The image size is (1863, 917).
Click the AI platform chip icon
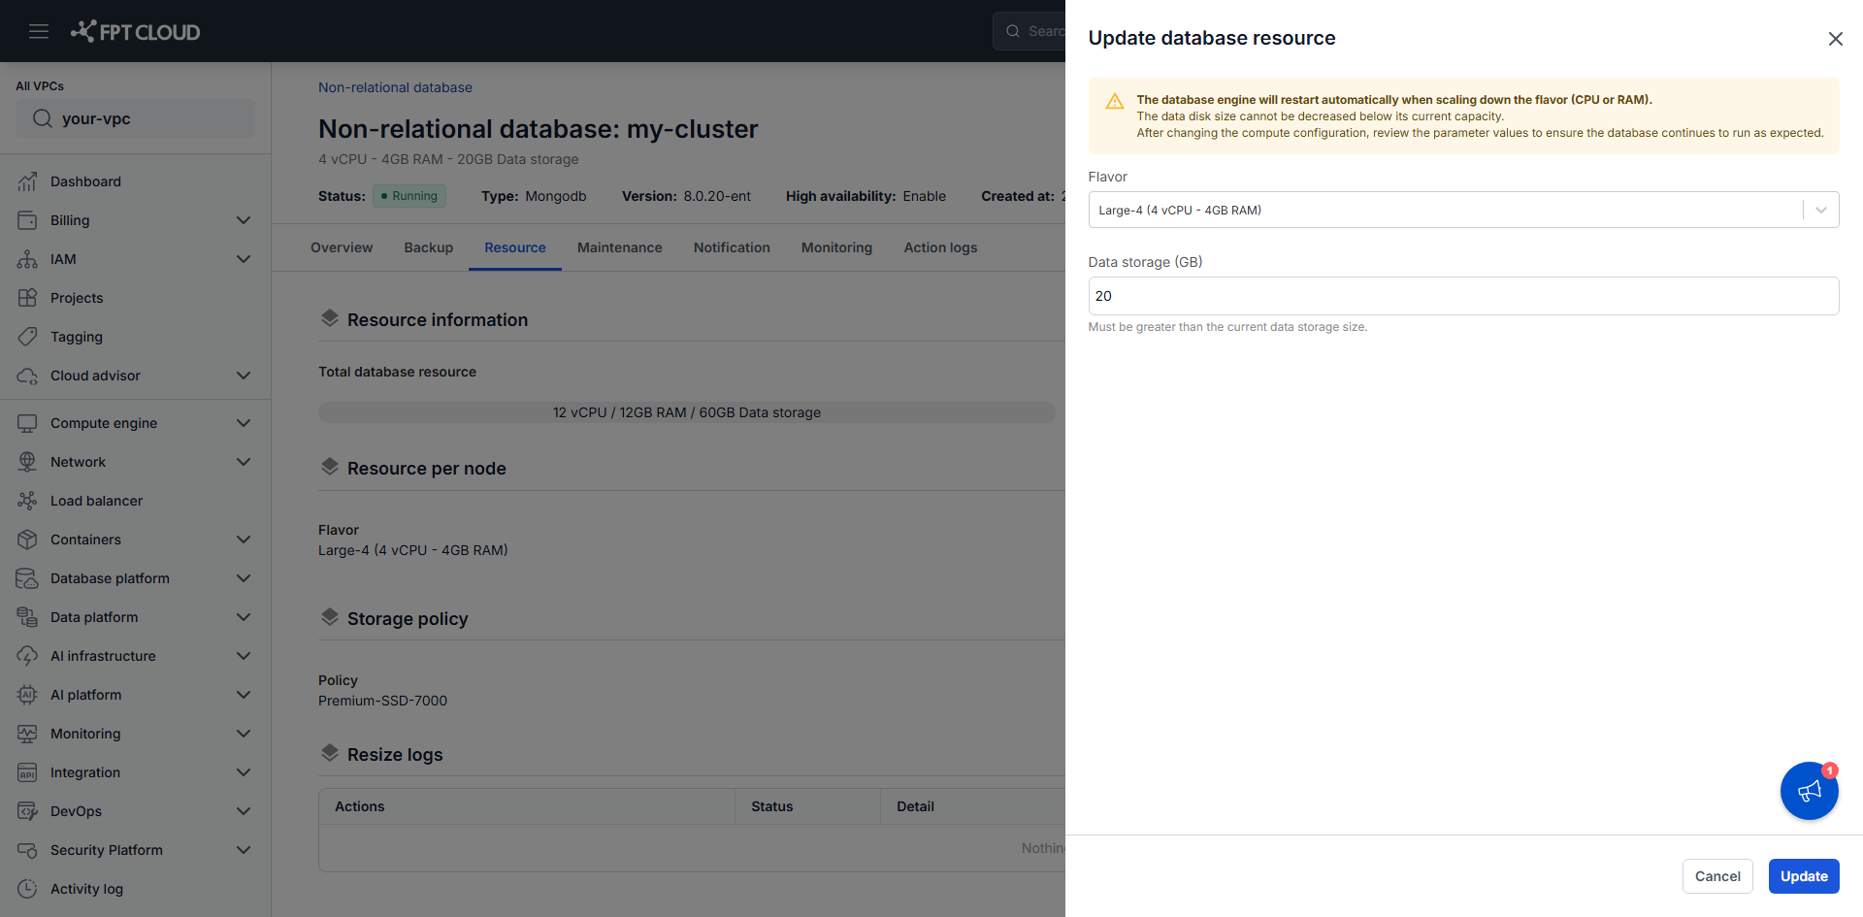[27, 695]
